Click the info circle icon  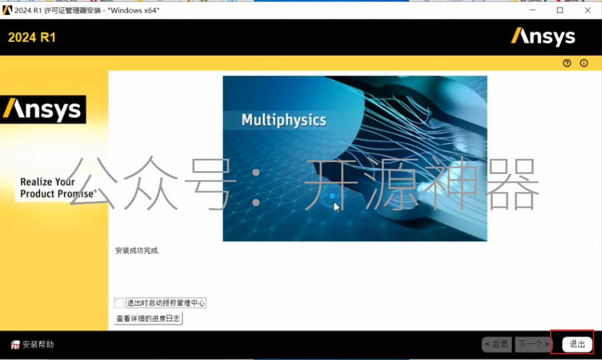point(584,63)
